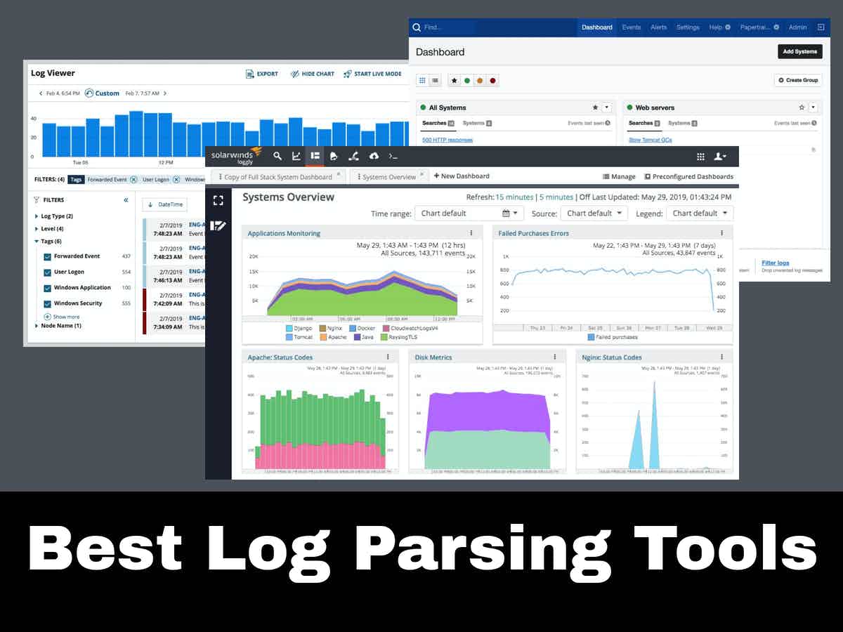Click the Export button in Log Viewer
This screenshot has height=632, width=843.
(262, 73)
